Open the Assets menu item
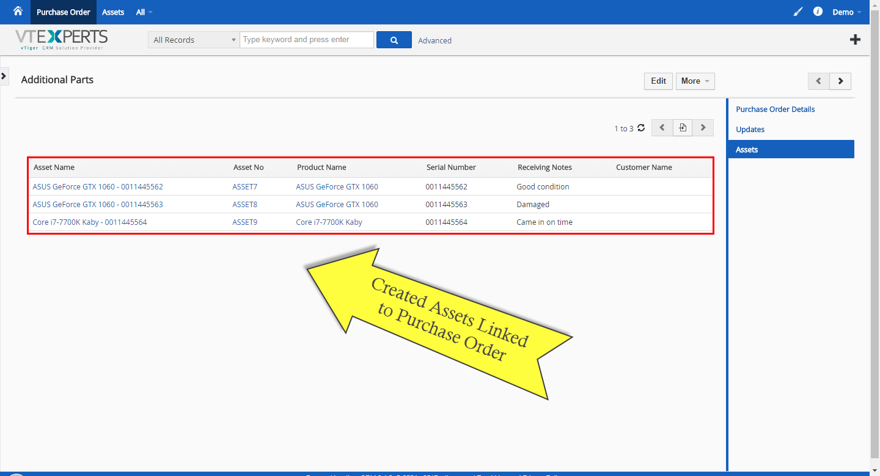880x476 pixels. click(x=113, y=12)
